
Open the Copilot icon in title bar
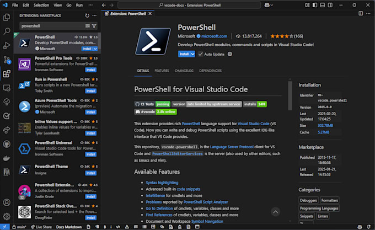[x=269, y=5]
